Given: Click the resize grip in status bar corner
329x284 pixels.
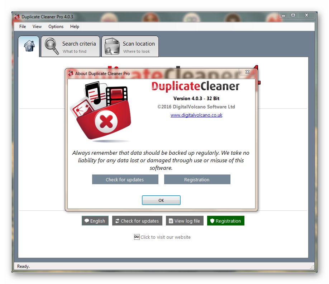Looking at the screenshot, I should [x=312, y=267].
